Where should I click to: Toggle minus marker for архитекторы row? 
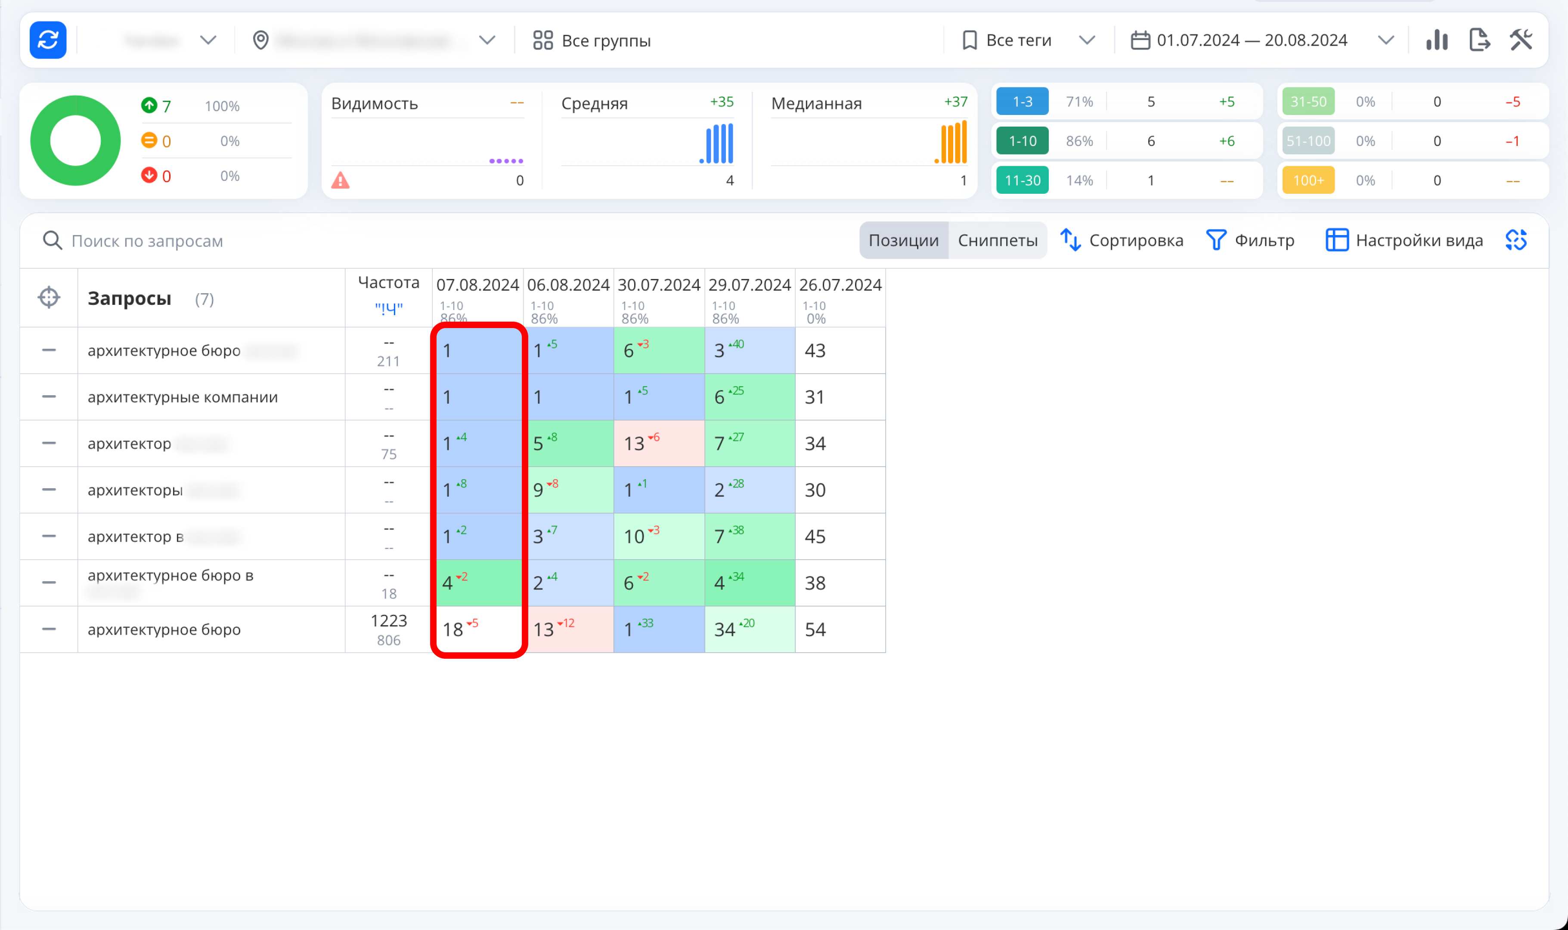[x=49, y=490]
